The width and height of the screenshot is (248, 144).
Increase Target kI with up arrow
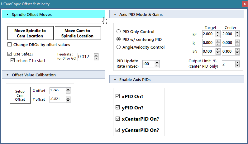[218, 41]
